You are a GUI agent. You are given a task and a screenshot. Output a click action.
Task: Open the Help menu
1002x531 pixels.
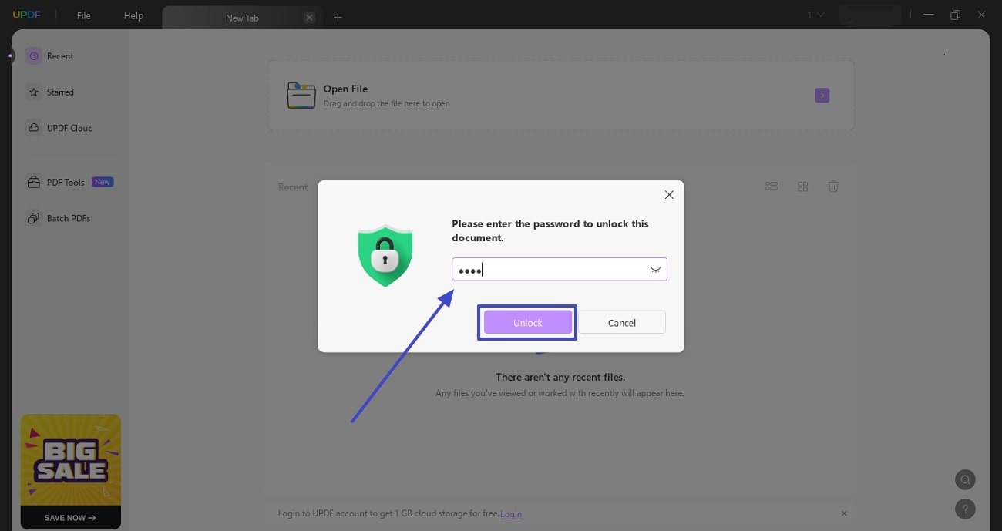133,15
